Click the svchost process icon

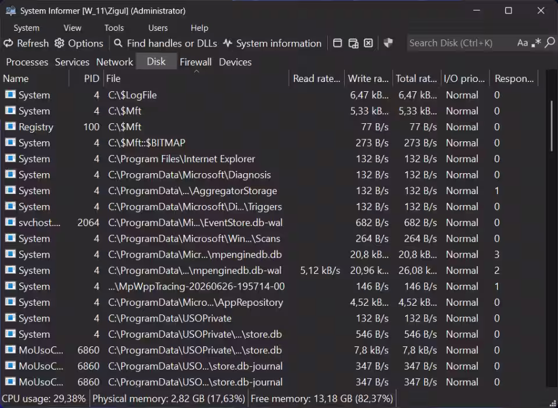10,223
